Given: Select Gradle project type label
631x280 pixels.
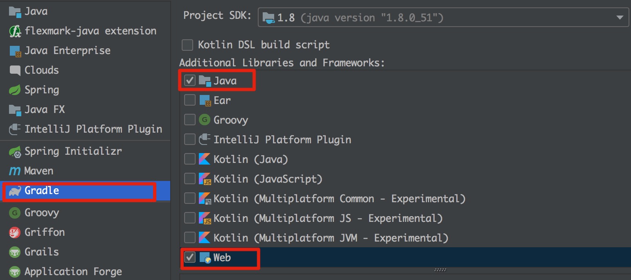Looking at the screenshot, I should click(42, 191).
